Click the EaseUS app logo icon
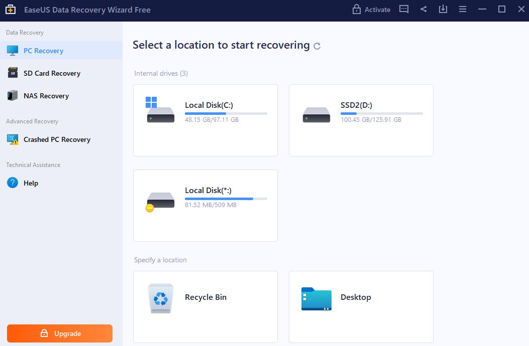The height and width of the screenshot is (346, 529). pyautogui.click(x=11, y=10)
